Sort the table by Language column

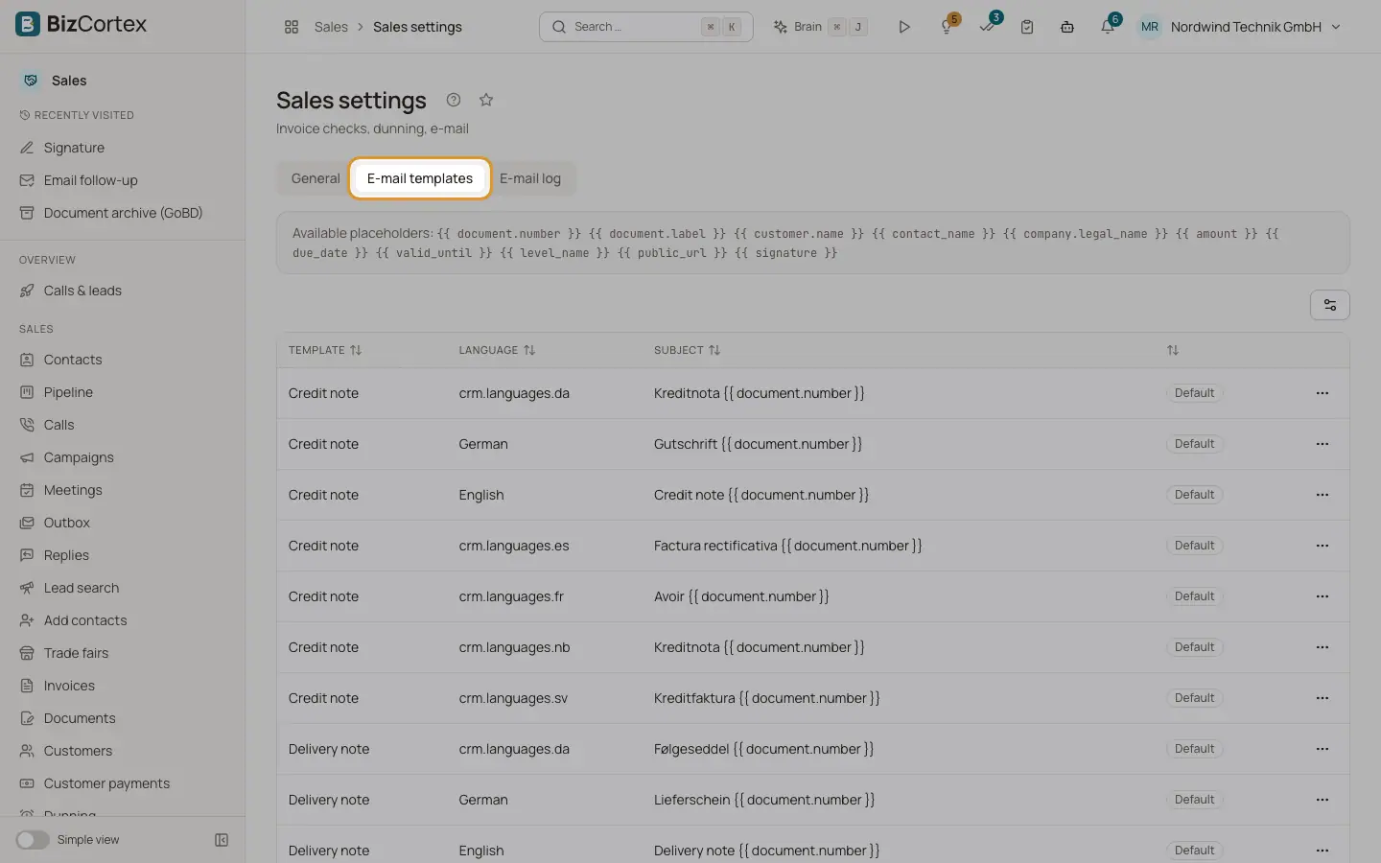[x=497, y=350]
